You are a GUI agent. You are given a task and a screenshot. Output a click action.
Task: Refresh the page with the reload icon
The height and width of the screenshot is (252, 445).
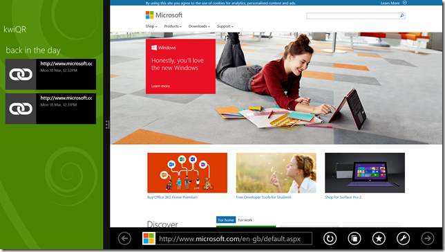330,238
